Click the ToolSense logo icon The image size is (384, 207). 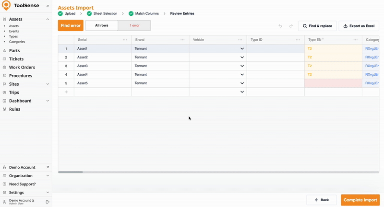pyautogui.click(x=6, y=5)
